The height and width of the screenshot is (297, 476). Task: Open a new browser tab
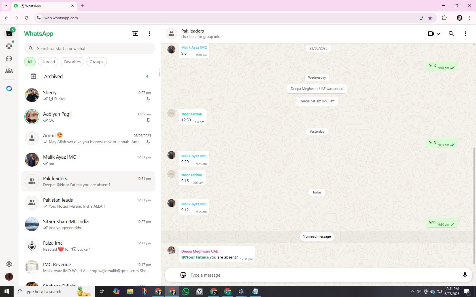click(83, 6)
